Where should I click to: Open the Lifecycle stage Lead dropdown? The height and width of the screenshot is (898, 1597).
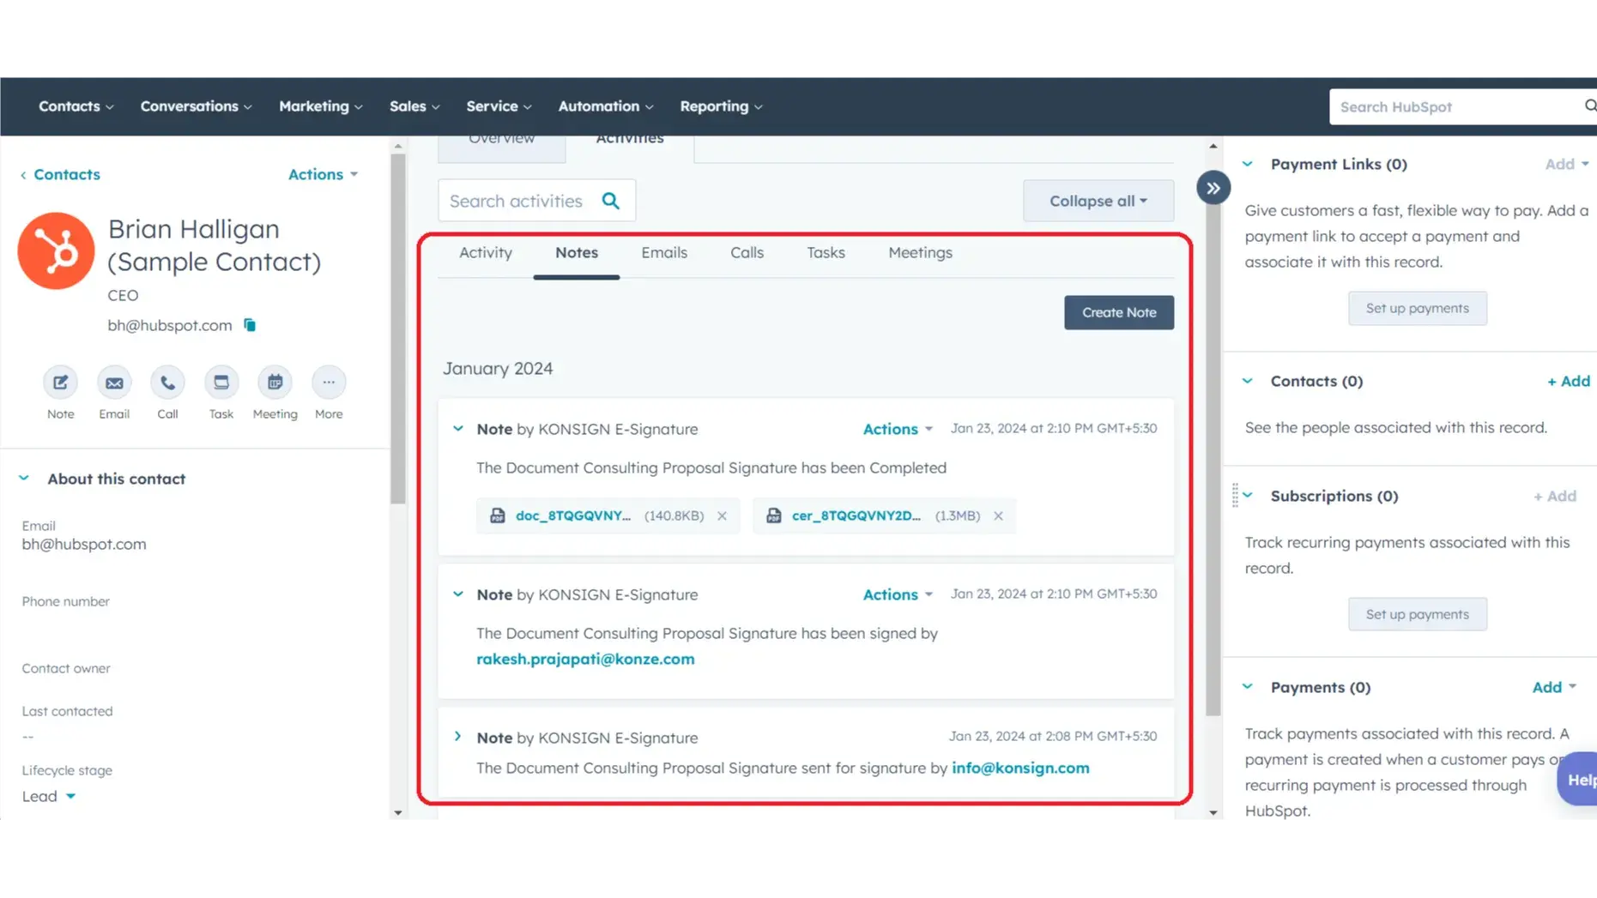click(x=49, y=796)
